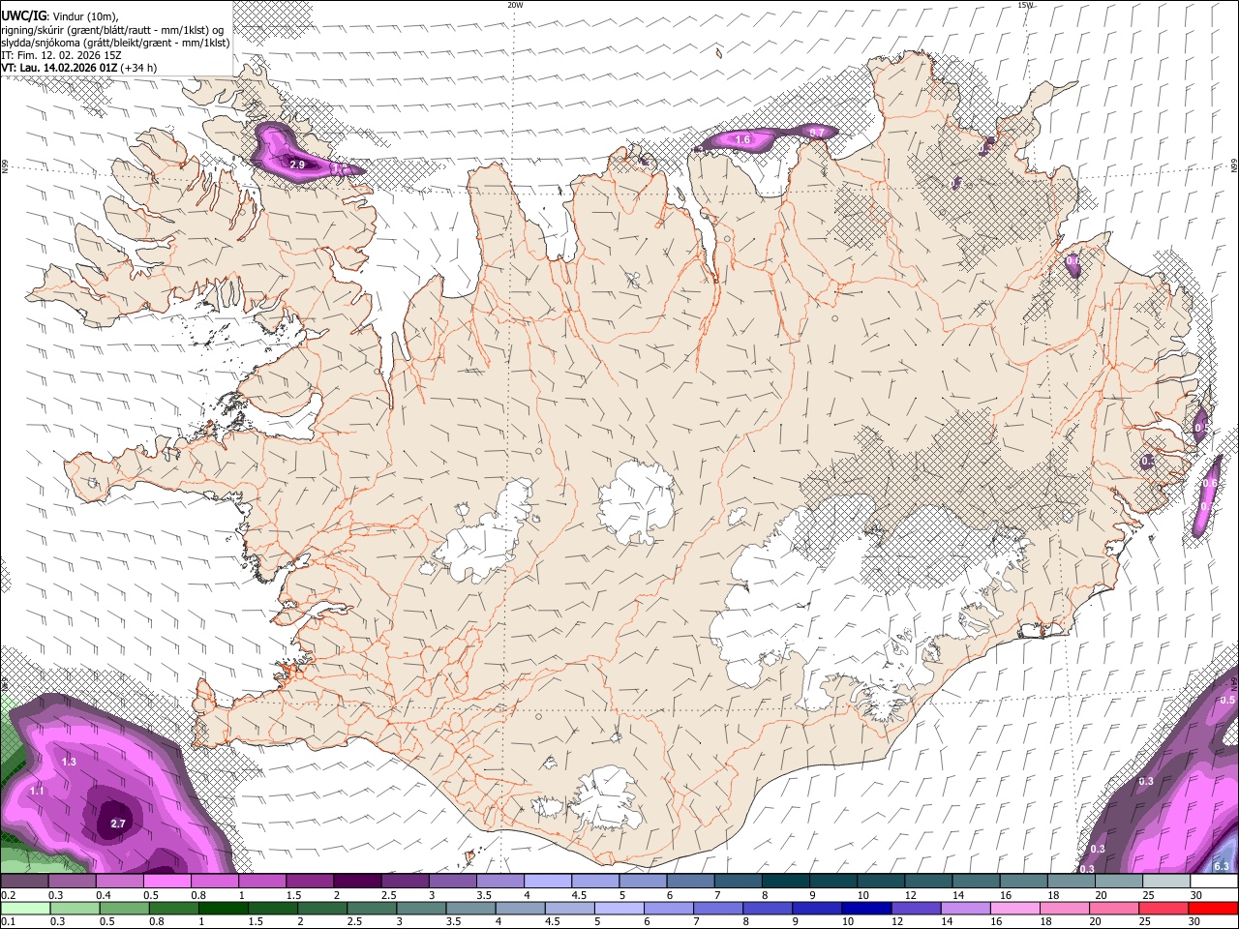Click the 2.5 label on the upper legend scale
The height and width of the screenshot is (929, 1239).
(x=388, y=895)
